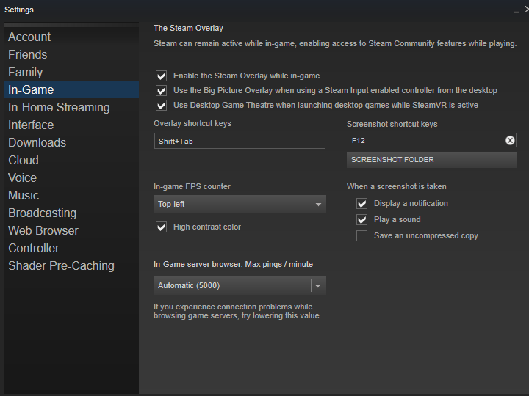Clear the F12 screenshot shortcut key
The width and height of the screenshot is (529, 396).
click(x=510, y=141)
